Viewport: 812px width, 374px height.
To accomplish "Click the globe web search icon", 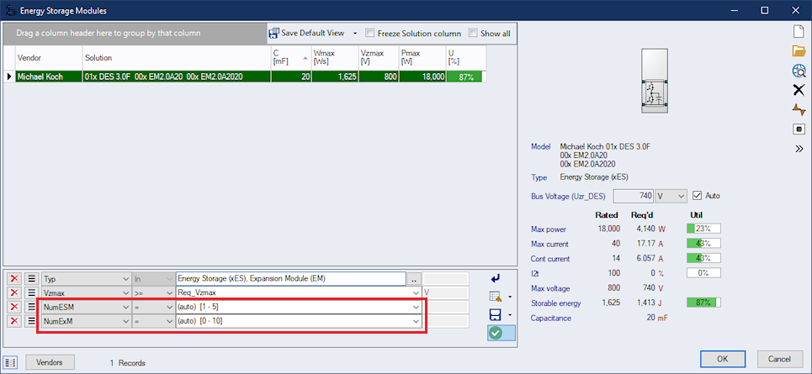I will (x=799, y=71).
